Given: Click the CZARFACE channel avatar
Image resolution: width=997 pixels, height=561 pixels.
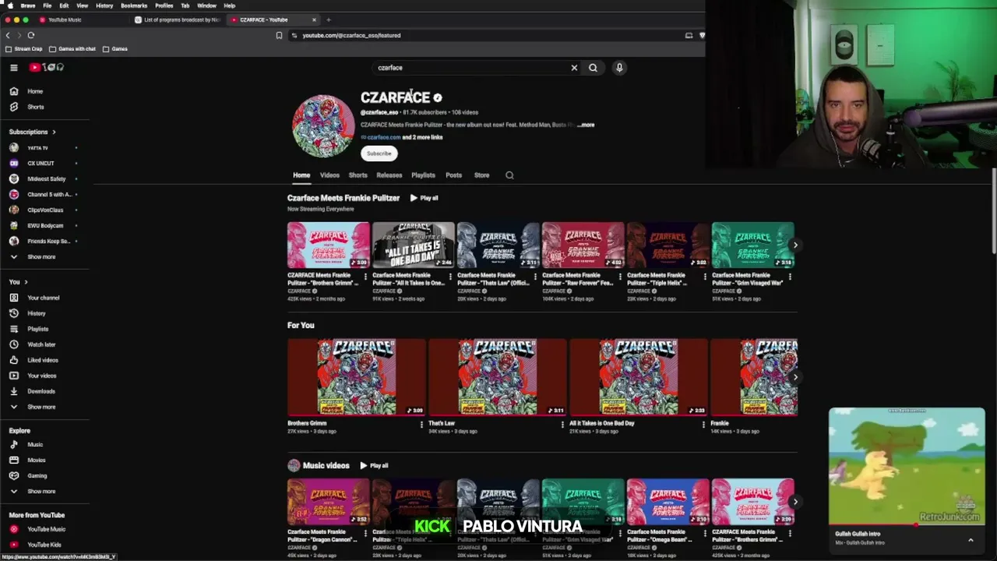Looking at the screenshot, I should (323, 126).
